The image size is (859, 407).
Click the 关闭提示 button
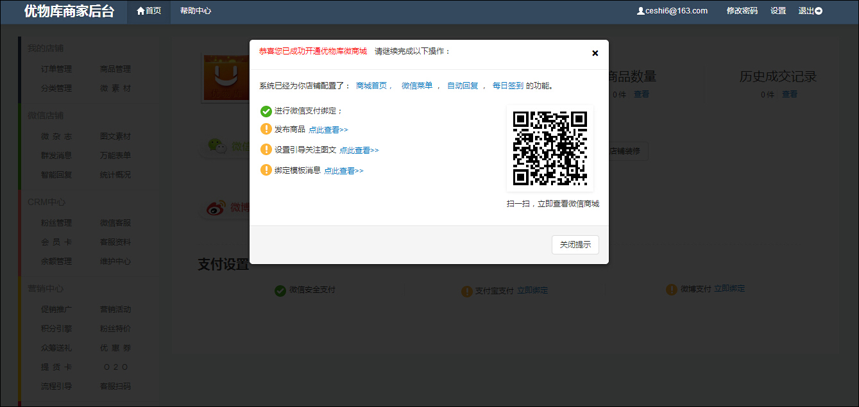[575, 245]
